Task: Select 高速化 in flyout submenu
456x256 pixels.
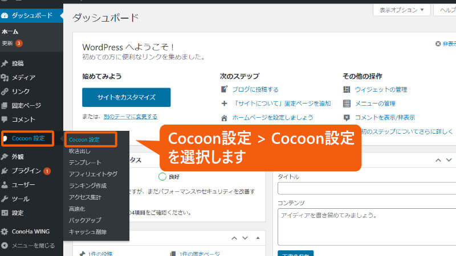Action: pyautogui.click(x=77, y=209)
